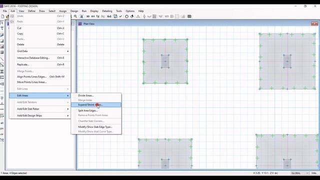Open Move Points/Lines/Areas option
The width and height of the screenshot is (320, 180).
[40, 82]
